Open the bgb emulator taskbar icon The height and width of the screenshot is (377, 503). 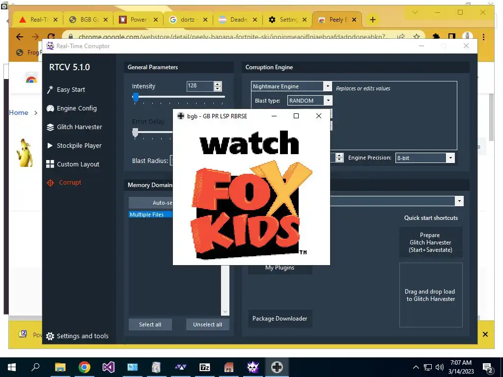(277, 367)
